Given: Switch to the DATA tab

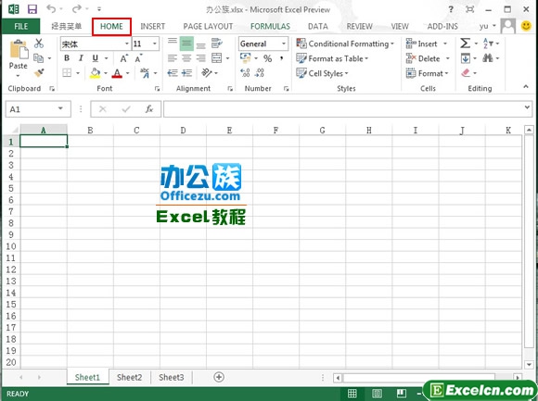Looking at the screenshot, I should (318, 26).
